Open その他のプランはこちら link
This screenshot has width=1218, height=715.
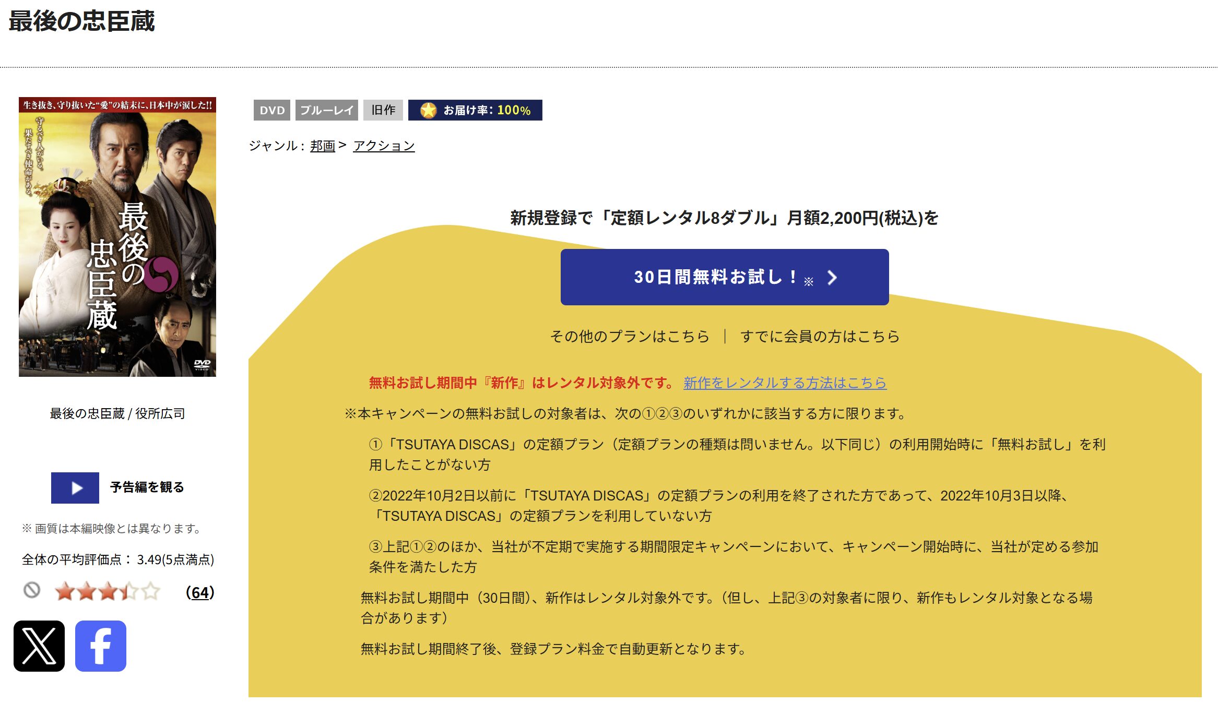click(630, 336)
